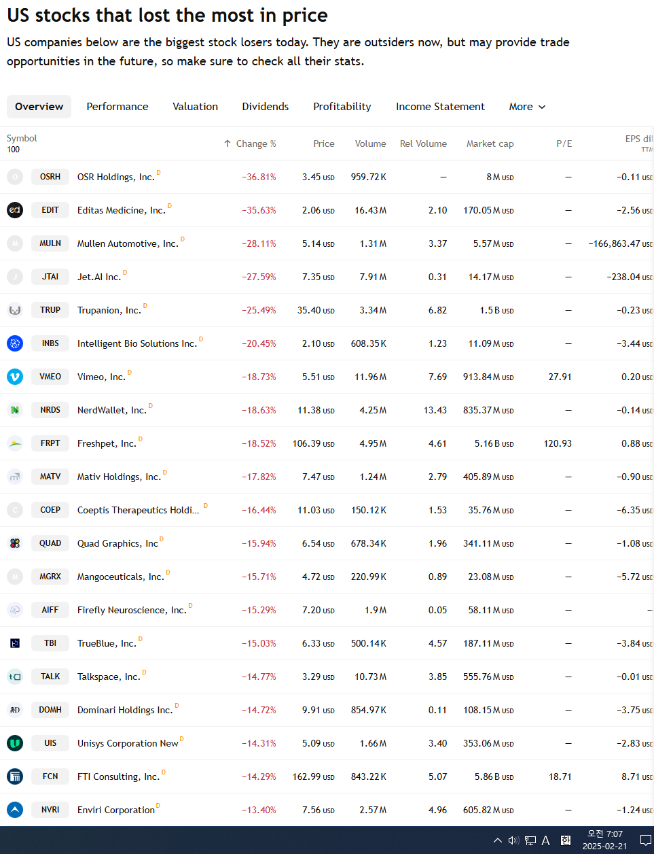Screen dimensions: 654x854
Task: Sort by P/E column header
Action: (x=564, y=143)
